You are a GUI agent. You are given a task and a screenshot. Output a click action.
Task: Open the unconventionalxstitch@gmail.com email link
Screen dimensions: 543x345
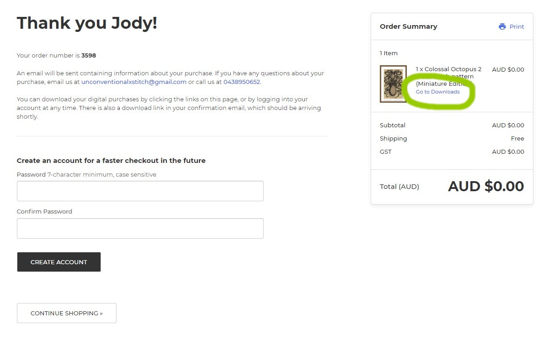point(134,82)
